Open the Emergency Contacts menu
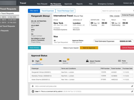134x100 pixels. tap(106, 4)
